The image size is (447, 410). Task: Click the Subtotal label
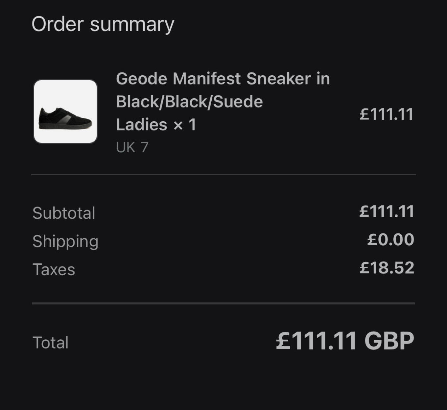pyautogui.click(x=64, y=213)
